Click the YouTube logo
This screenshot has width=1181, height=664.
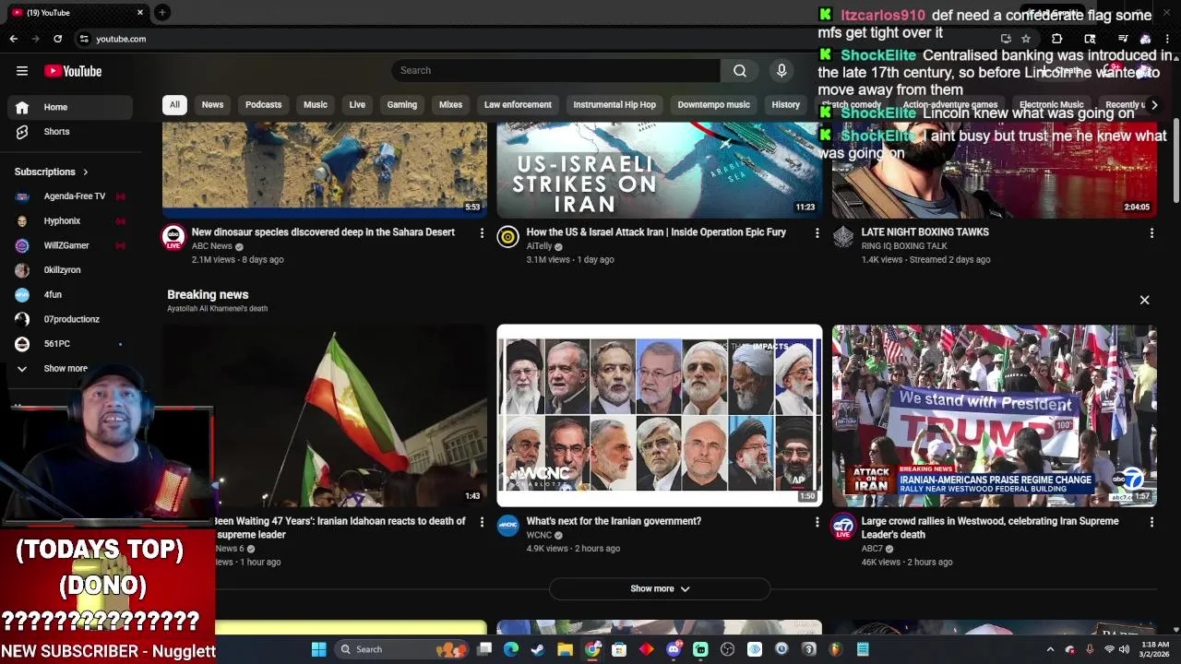[x=73, y=71]
